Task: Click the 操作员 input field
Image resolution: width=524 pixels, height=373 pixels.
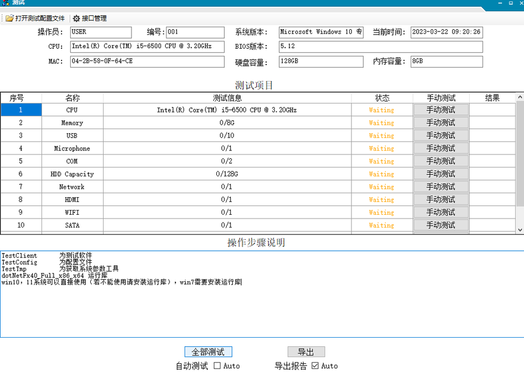Action: pyautogui.click(x=101, y=32)
